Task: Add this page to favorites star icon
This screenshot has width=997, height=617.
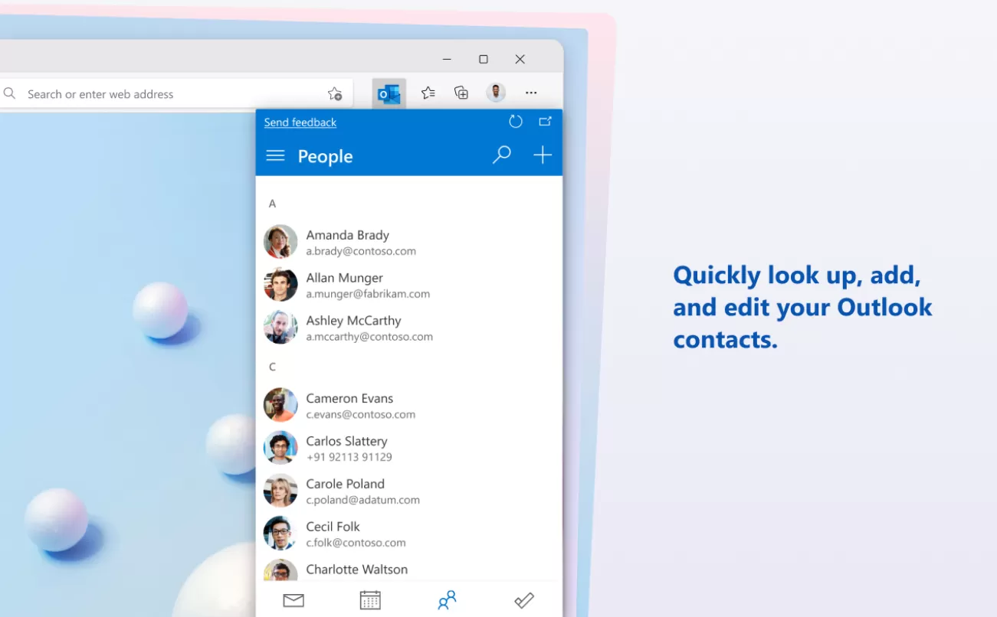Action: point(335,94)
